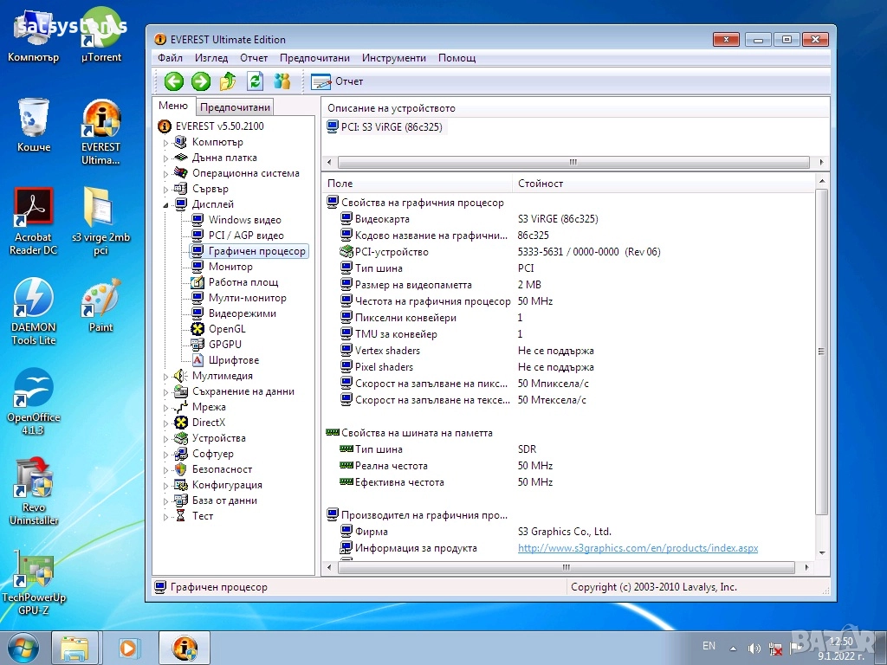Click the Windows Start button
887x665 pixels.
coord(23,648)
